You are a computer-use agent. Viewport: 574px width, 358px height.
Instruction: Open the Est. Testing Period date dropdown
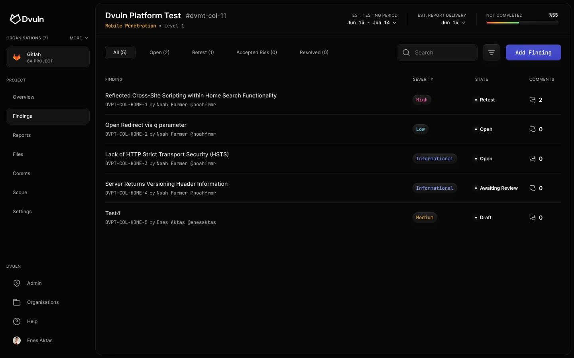click(372, 23)
